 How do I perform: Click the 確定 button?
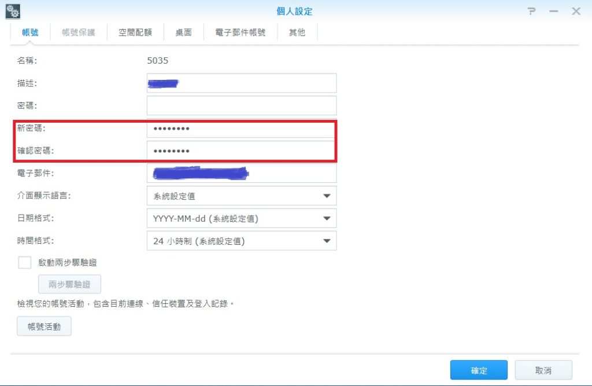click(x=479, y=370)
